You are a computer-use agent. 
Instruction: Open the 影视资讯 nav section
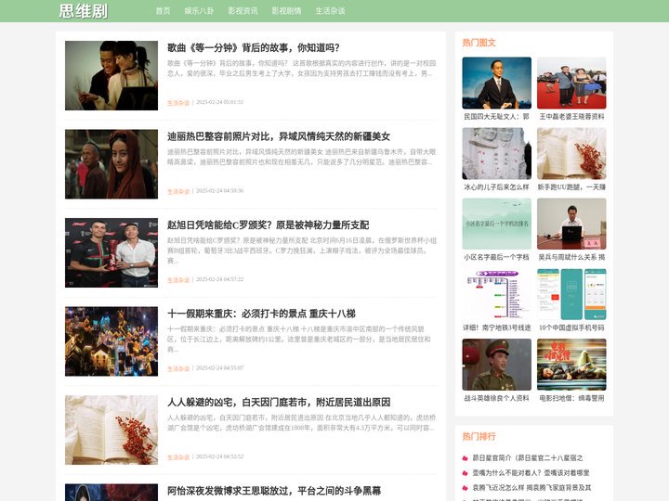pyautogui.click(x=243, y=11)
